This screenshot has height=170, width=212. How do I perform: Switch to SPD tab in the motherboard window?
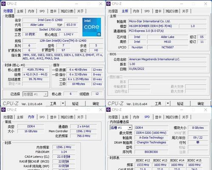point(147,11)
